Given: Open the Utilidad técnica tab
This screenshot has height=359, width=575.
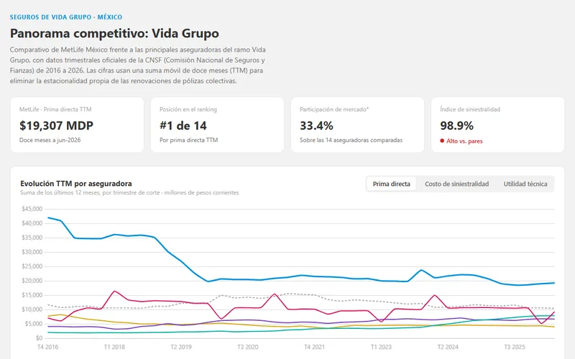Looking at the screenshot, I should coord(525,184).
